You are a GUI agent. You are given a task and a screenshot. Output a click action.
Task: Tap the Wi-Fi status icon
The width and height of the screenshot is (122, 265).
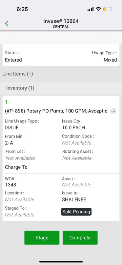[98, 9]
